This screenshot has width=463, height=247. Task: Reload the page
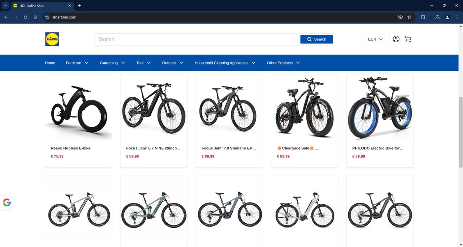click(x=25, y=17)
